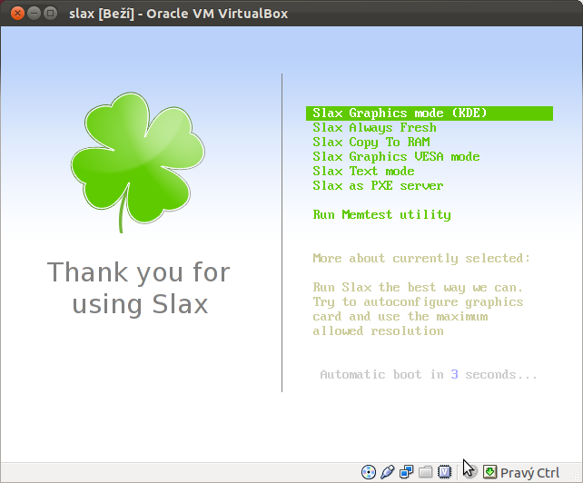Select Run Memtest utility entry
Image resolution: width=583 pixels, height=483 pixels.
[x=381, y=214]
